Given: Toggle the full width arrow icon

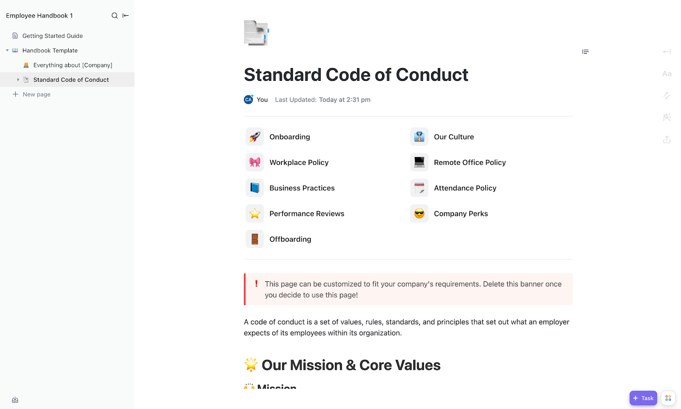Looking at the screenshot, I should pos(667,51).
